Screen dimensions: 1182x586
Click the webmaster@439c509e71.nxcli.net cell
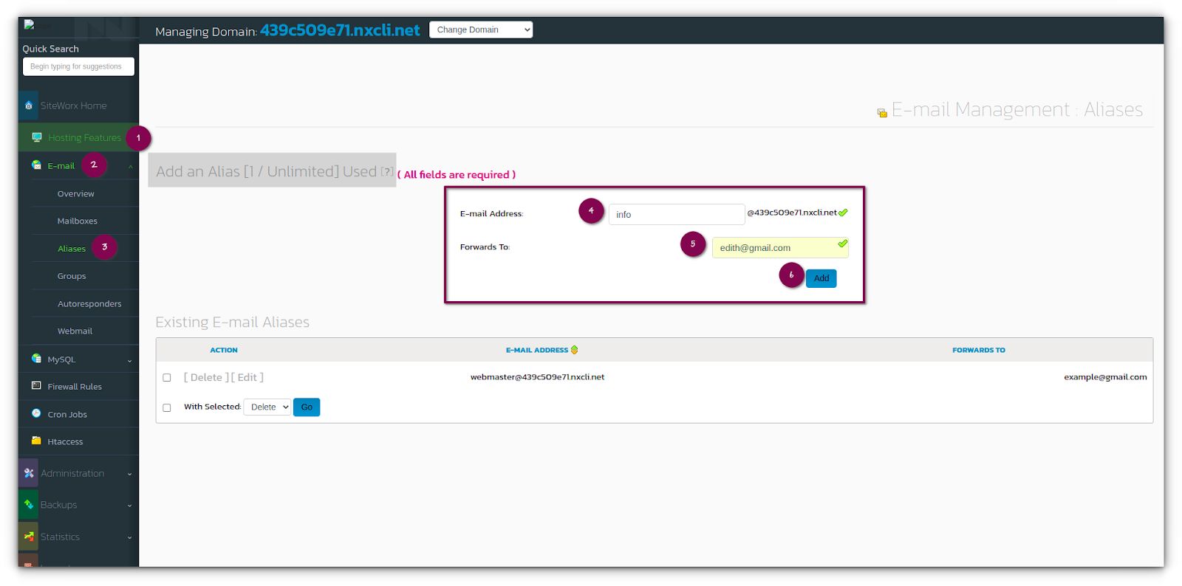[537, 377]
